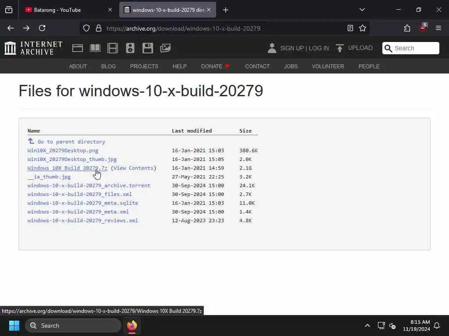This screenshot has height=336, width=449.
Task: Go back to the previous page
Action: [11, 28]
